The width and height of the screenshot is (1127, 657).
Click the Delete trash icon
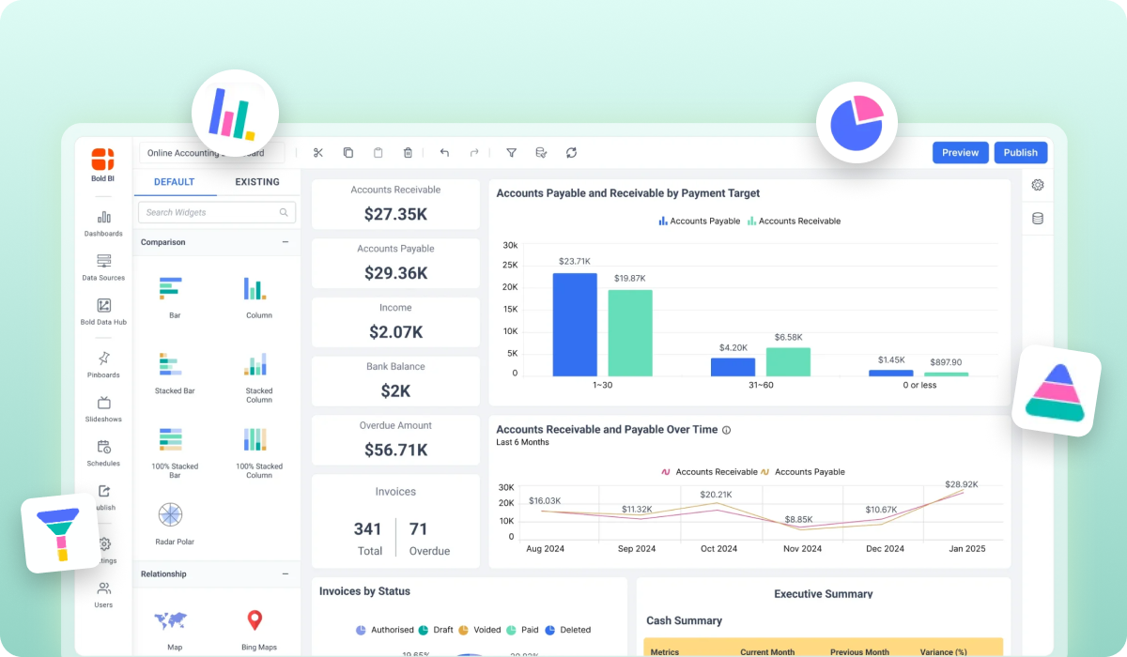click(408, 153)
